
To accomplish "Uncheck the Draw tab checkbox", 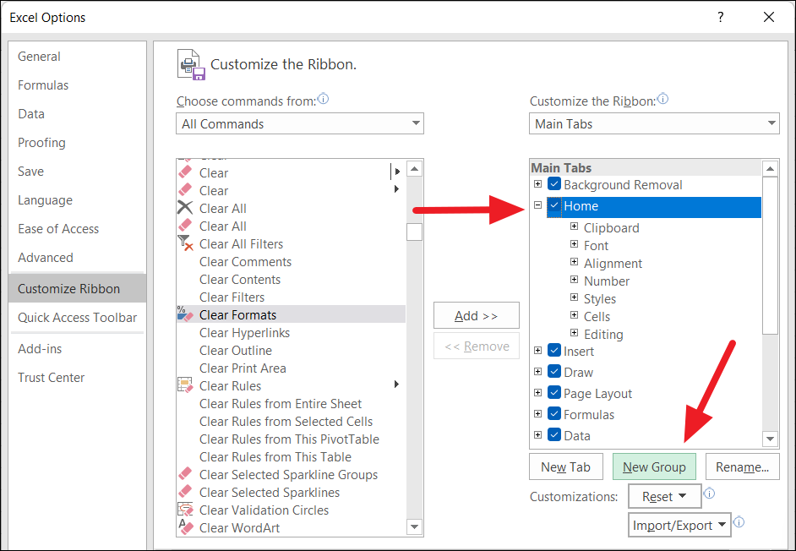I will click(553, 372).
